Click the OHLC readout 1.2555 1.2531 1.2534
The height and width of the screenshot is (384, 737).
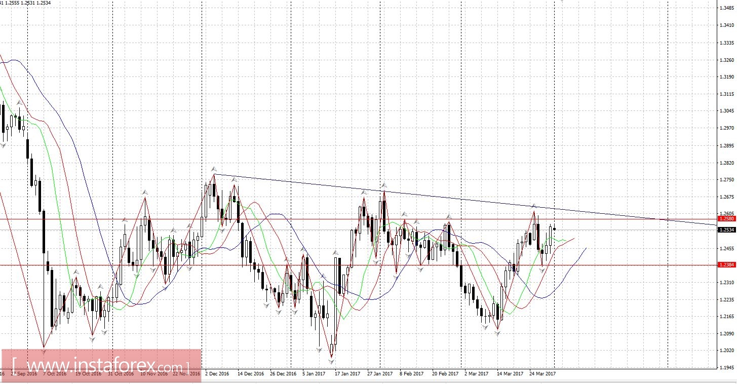click(x=28, y=3)
